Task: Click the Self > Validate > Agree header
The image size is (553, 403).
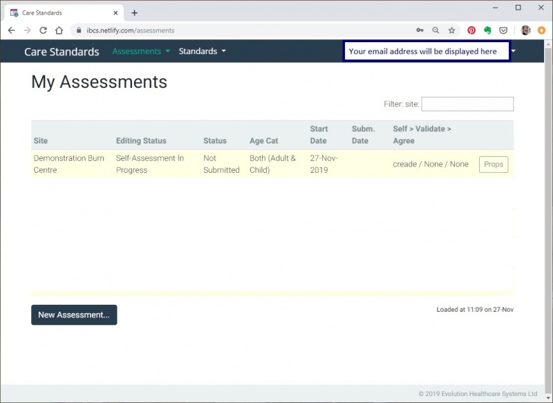Action: 422,135
